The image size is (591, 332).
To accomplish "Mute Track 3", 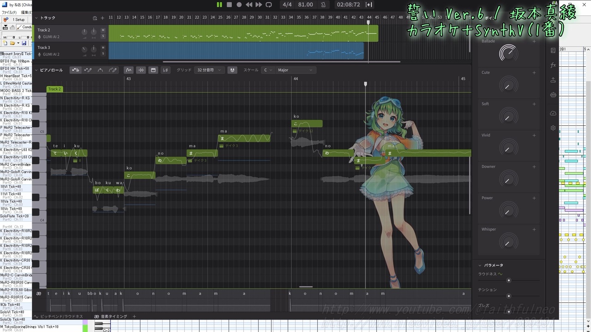I will [103, 47].
